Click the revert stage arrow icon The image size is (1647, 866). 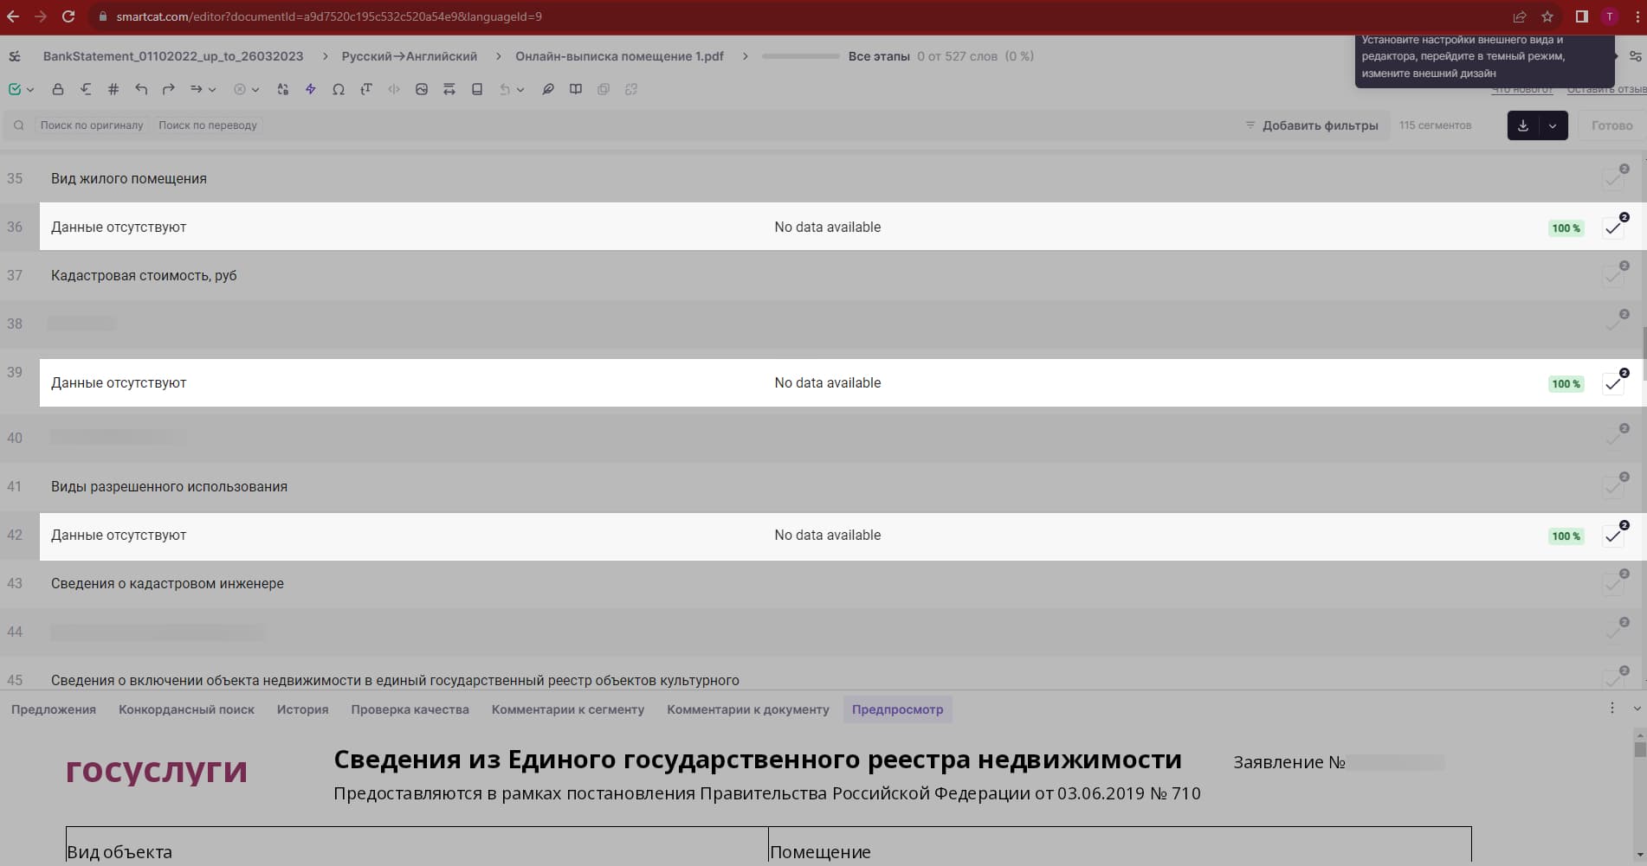tap(505, 89)
